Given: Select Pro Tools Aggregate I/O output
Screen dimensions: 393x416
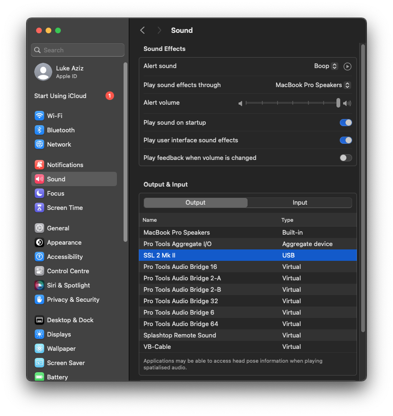Looking at the screenshot, I should [248, 244].
